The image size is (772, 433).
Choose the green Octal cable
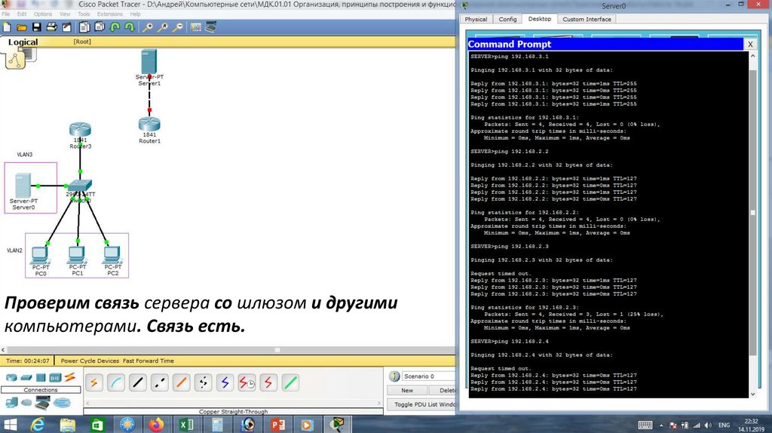pyautogui.click(x=290, y=382)
